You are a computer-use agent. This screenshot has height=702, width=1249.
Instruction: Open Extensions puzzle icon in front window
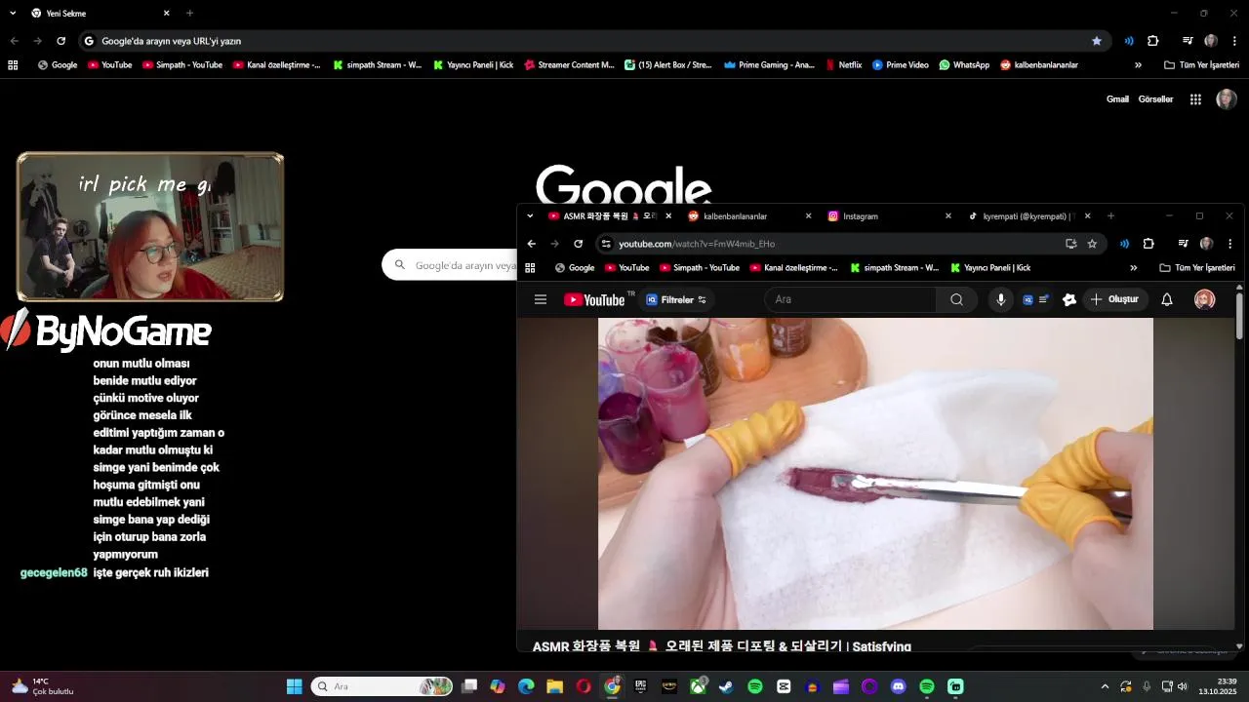pyautogui.click(x=1148, y=244)
